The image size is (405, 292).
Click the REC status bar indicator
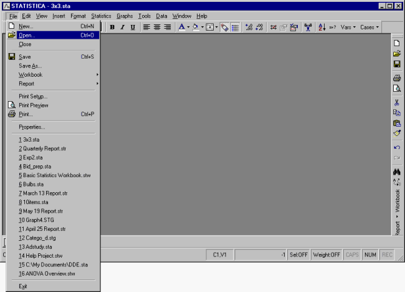tap(387, 255)
